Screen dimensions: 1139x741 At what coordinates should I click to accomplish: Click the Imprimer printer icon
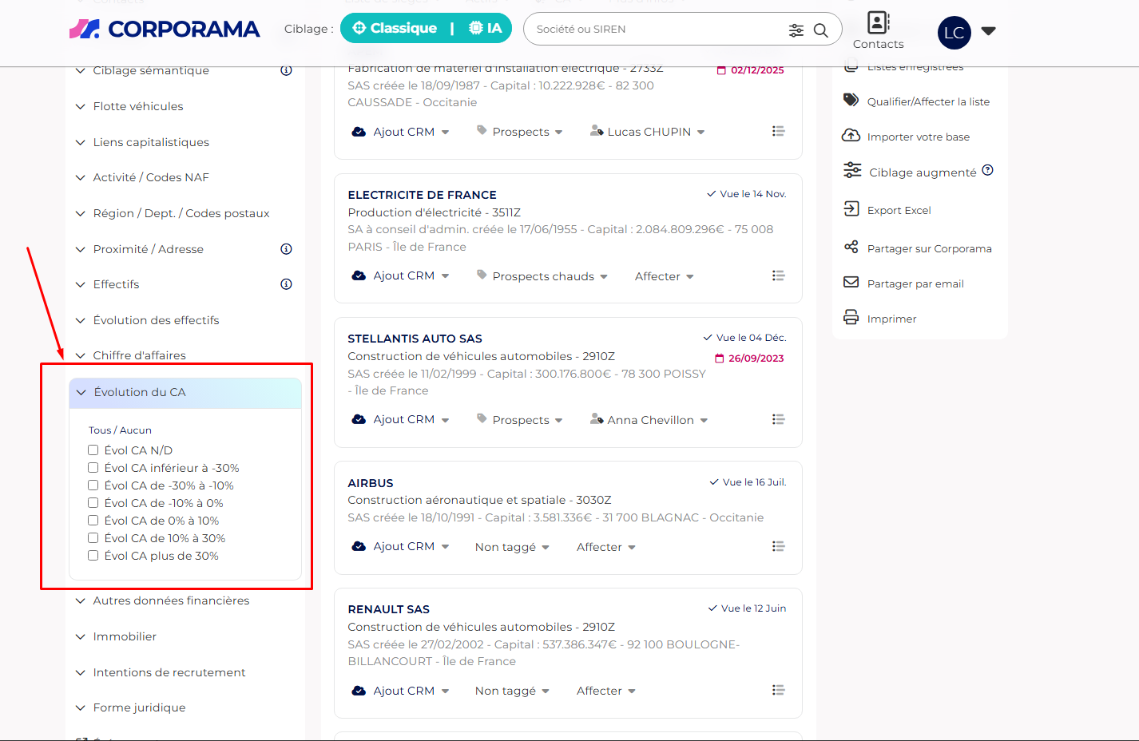tap(851, 318)
